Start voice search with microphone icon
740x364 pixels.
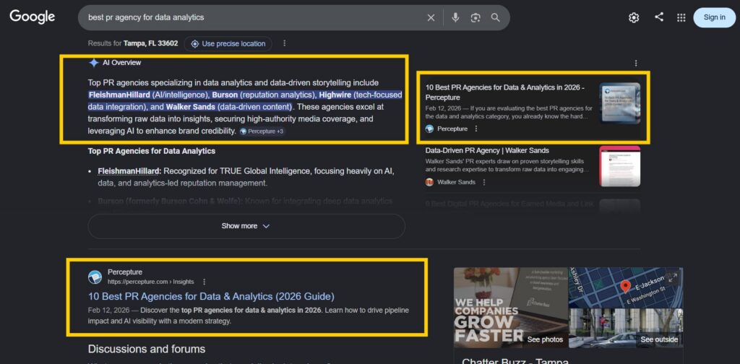click(455, 17)
